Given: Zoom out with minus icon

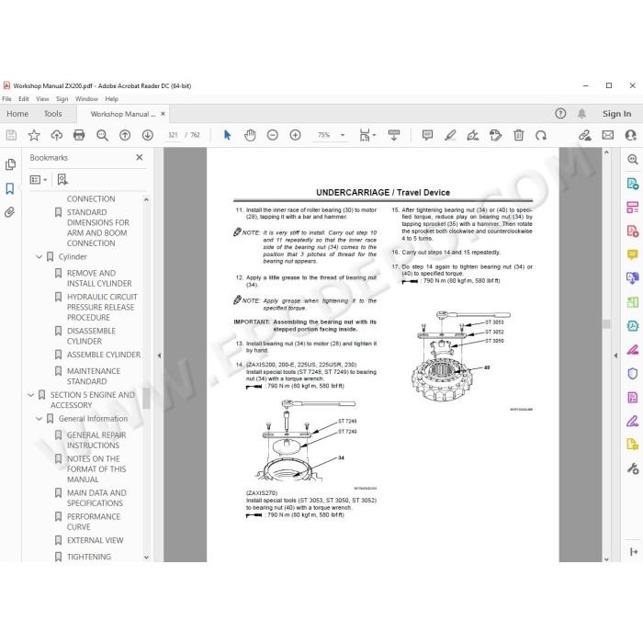Looking at the screenshot, I should (273, 135).
